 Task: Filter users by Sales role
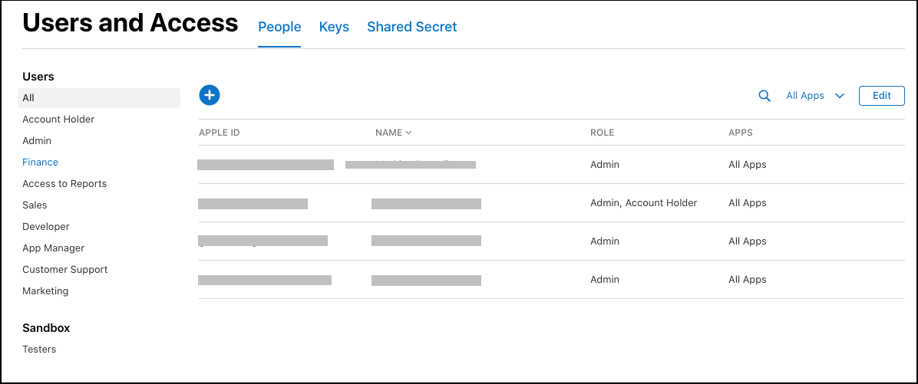point(35,205)
